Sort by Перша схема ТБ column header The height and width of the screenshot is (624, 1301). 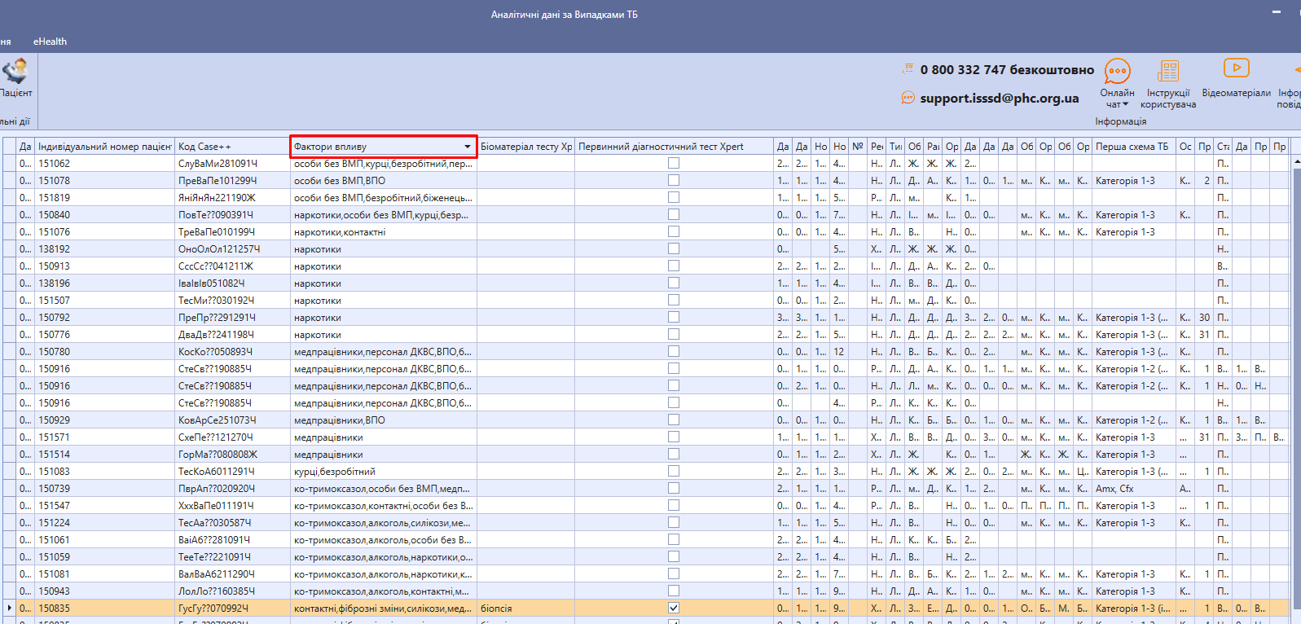tap(1134, 147)
